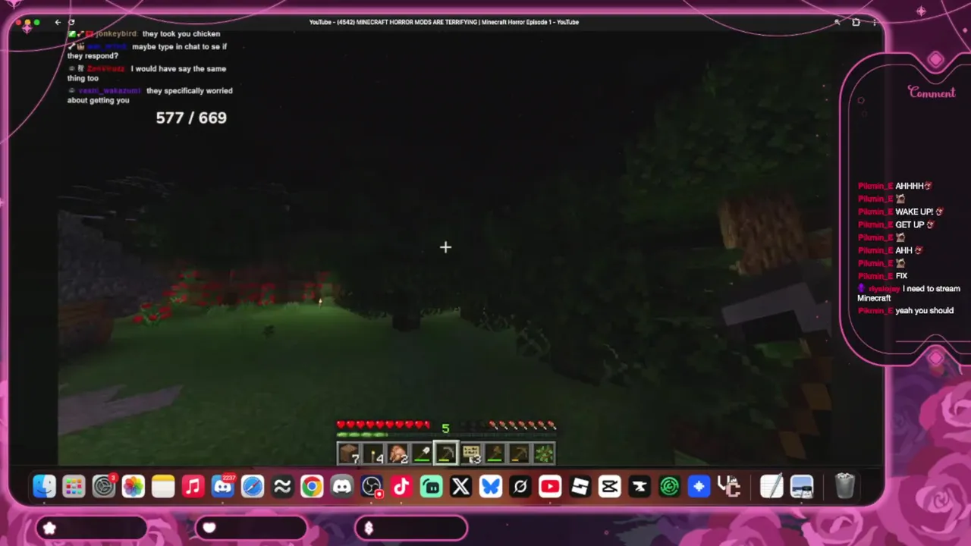Click the 'Pikmin_E FIX' comment

click(883, 276)
